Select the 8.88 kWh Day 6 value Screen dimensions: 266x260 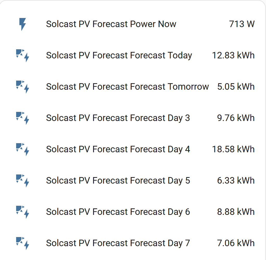[x=236, y=212]
